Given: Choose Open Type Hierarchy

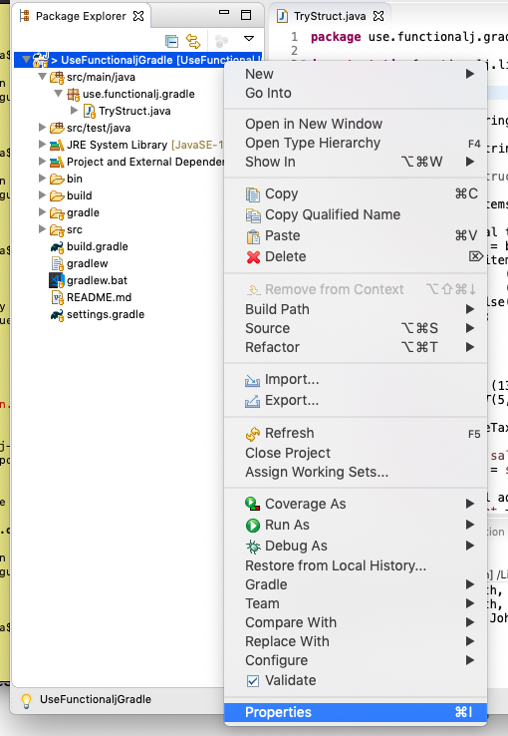Looking at the screenshot, I should [356, 143].
